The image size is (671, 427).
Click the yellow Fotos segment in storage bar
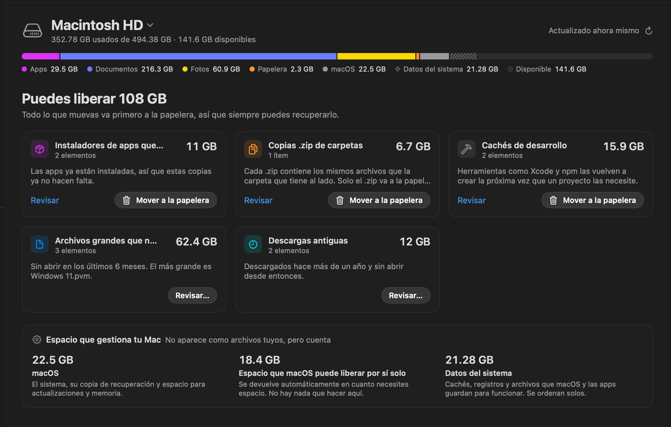[376, 56]
